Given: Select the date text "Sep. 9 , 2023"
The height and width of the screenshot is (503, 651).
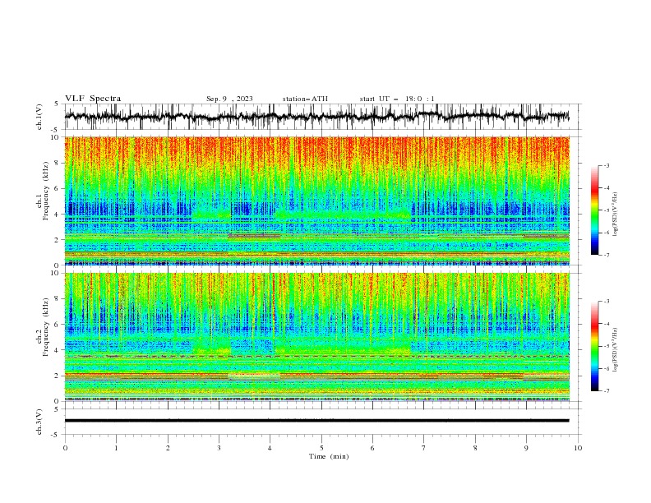Looking at the screenshot, I should click(x=229, y=99).
